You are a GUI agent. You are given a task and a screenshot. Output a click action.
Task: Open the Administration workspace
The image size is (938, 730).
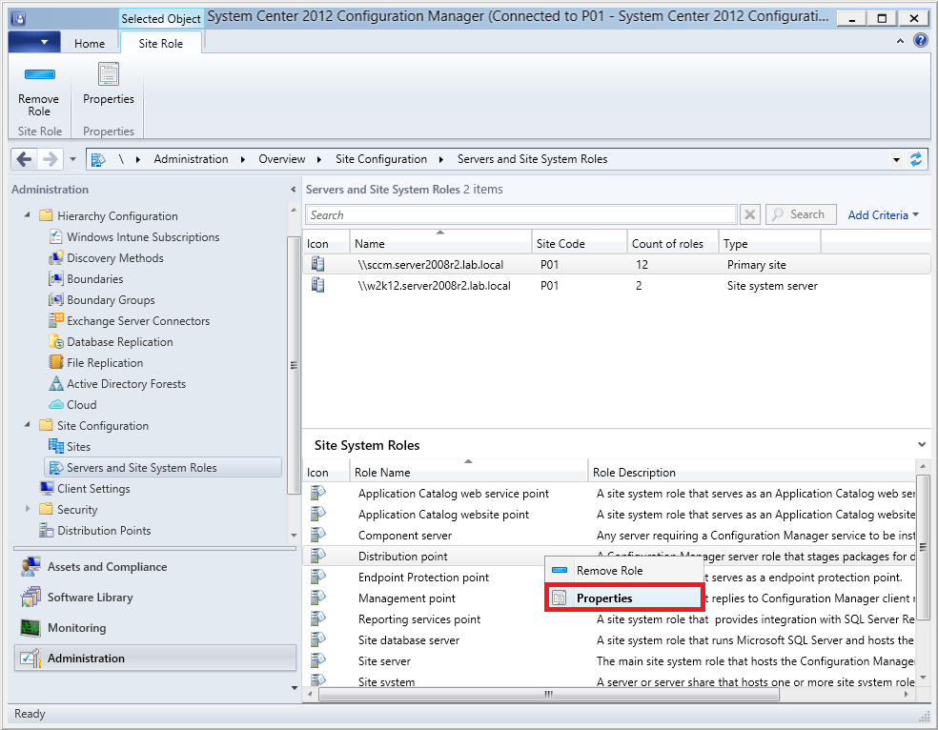tap(155, 659)
